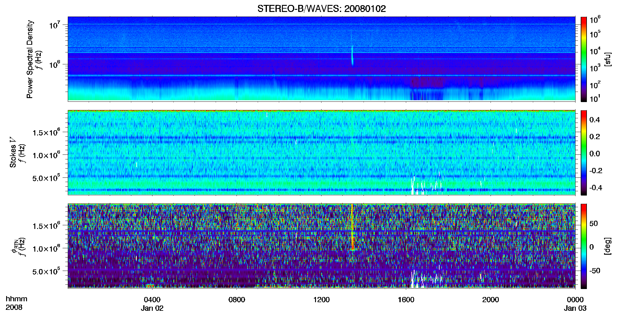Viewport: 643px width, 331px height.
Task: Click the hhmm 2008 axis caption
Action: (x=17, y=303)
